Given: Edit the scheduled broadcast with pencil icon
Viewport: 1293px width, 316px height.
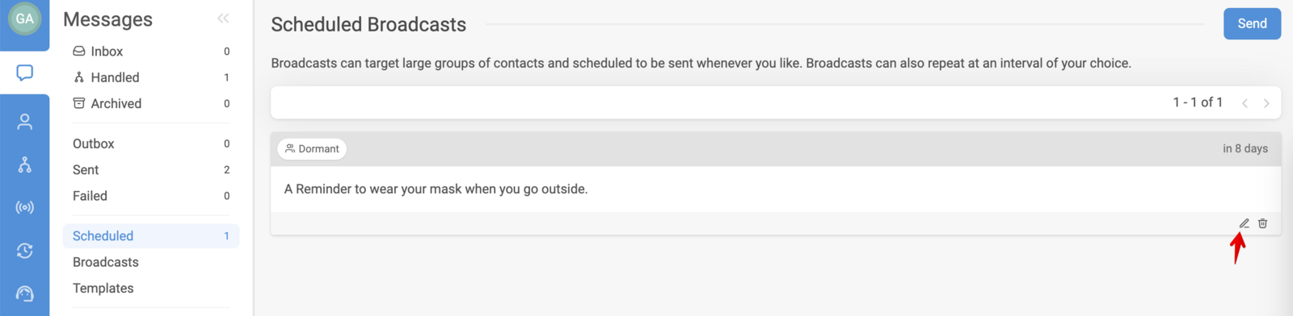Looking at the screenshot, I should pyautogui.click(x=1245, y=223).
